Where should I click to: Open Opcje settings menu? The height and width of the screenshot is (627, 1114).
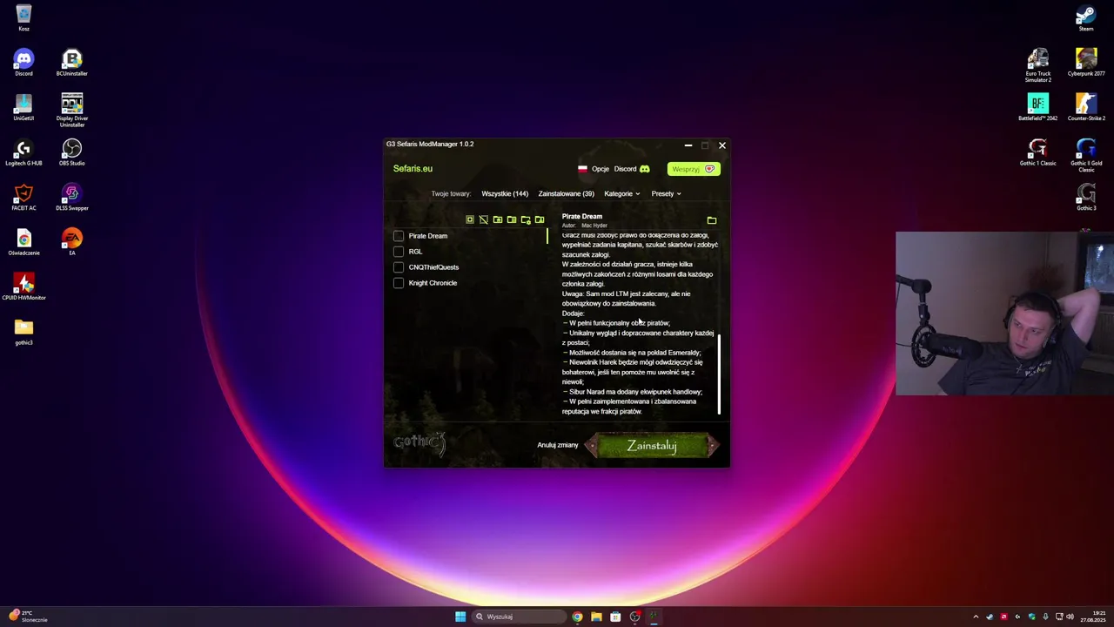point(601,169)
